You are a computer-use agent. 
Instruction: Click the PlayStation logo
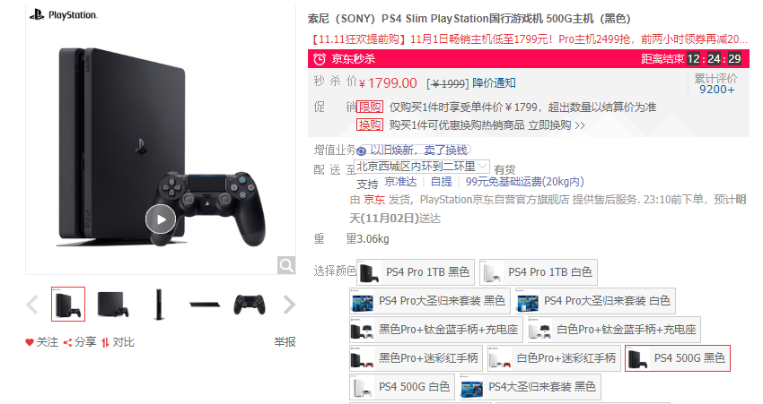point(63,15)
